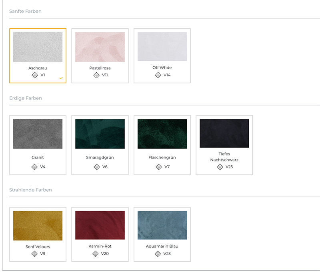Click the Tiefes Nachtschwarz label
320x278 pixels.
[x=224, y=157]
